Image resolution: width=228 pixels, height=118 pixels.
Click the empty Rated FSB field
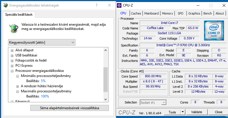click(153, 91)
